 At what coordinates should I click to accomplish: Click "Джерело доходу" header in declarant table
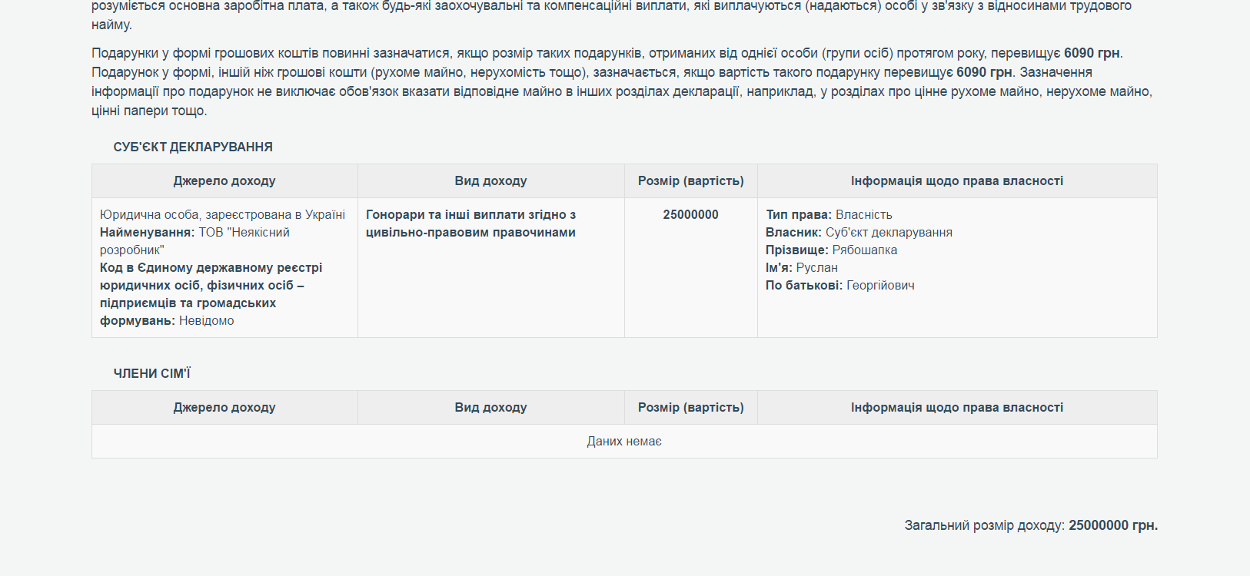point(224,181)
